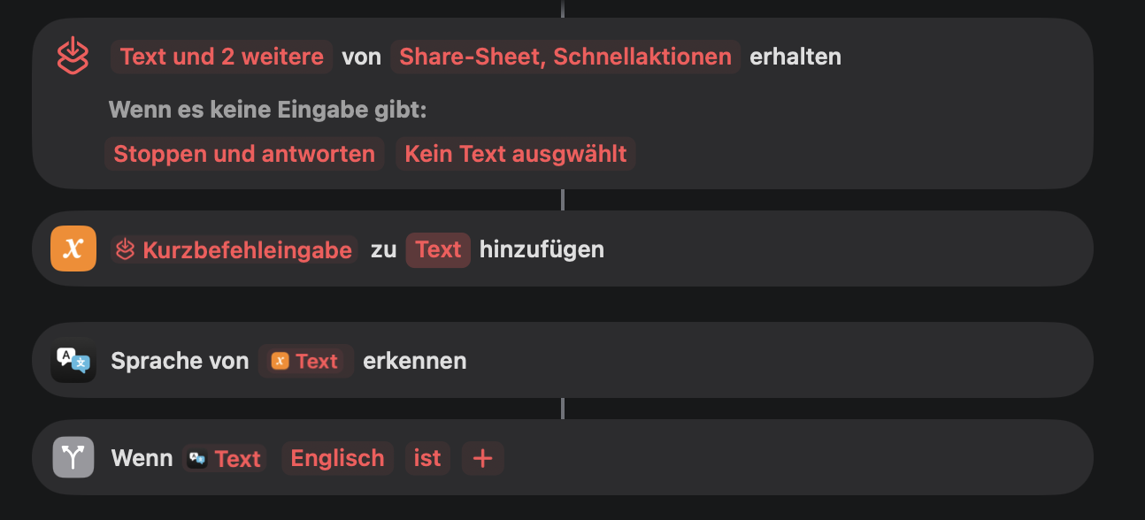Image resolution: width=1145 pixels, height=520 pixels.
Task: Edit the Kein Text ausgwählt response message
Action: [x=516, y=153]
